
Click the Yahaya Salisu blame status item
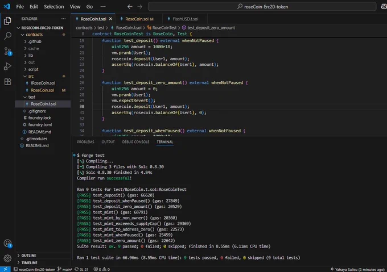[357, 269]
